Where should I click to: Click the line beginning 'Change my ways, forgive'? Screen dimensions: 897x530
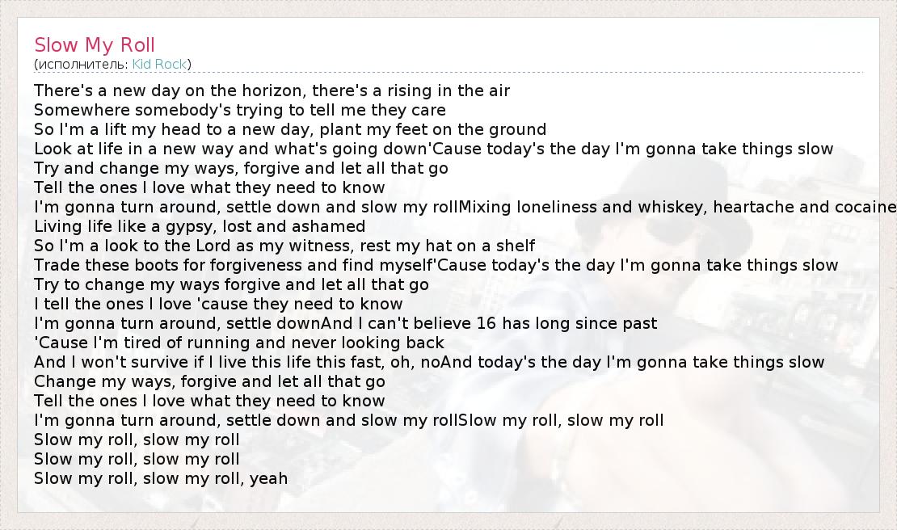pyautogui.click(x=209, y=381)
